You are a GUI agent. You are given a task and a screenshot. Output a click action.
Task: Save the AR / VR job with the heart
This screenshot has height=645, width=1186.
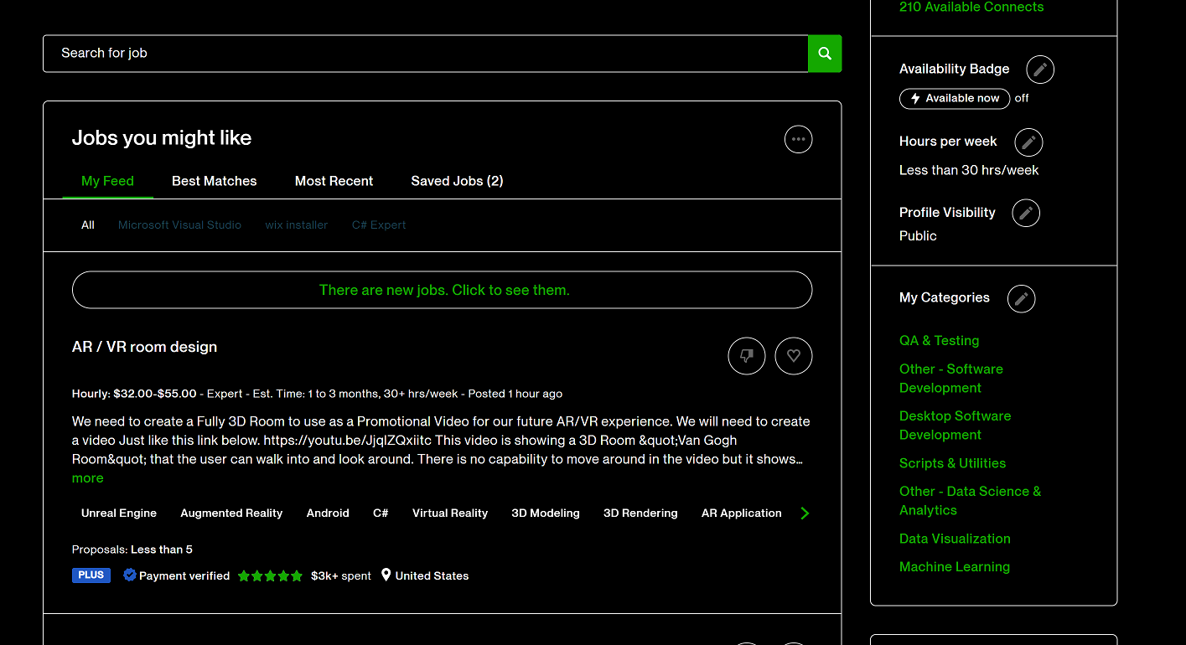pyautogui.click(x=793, y=356)
